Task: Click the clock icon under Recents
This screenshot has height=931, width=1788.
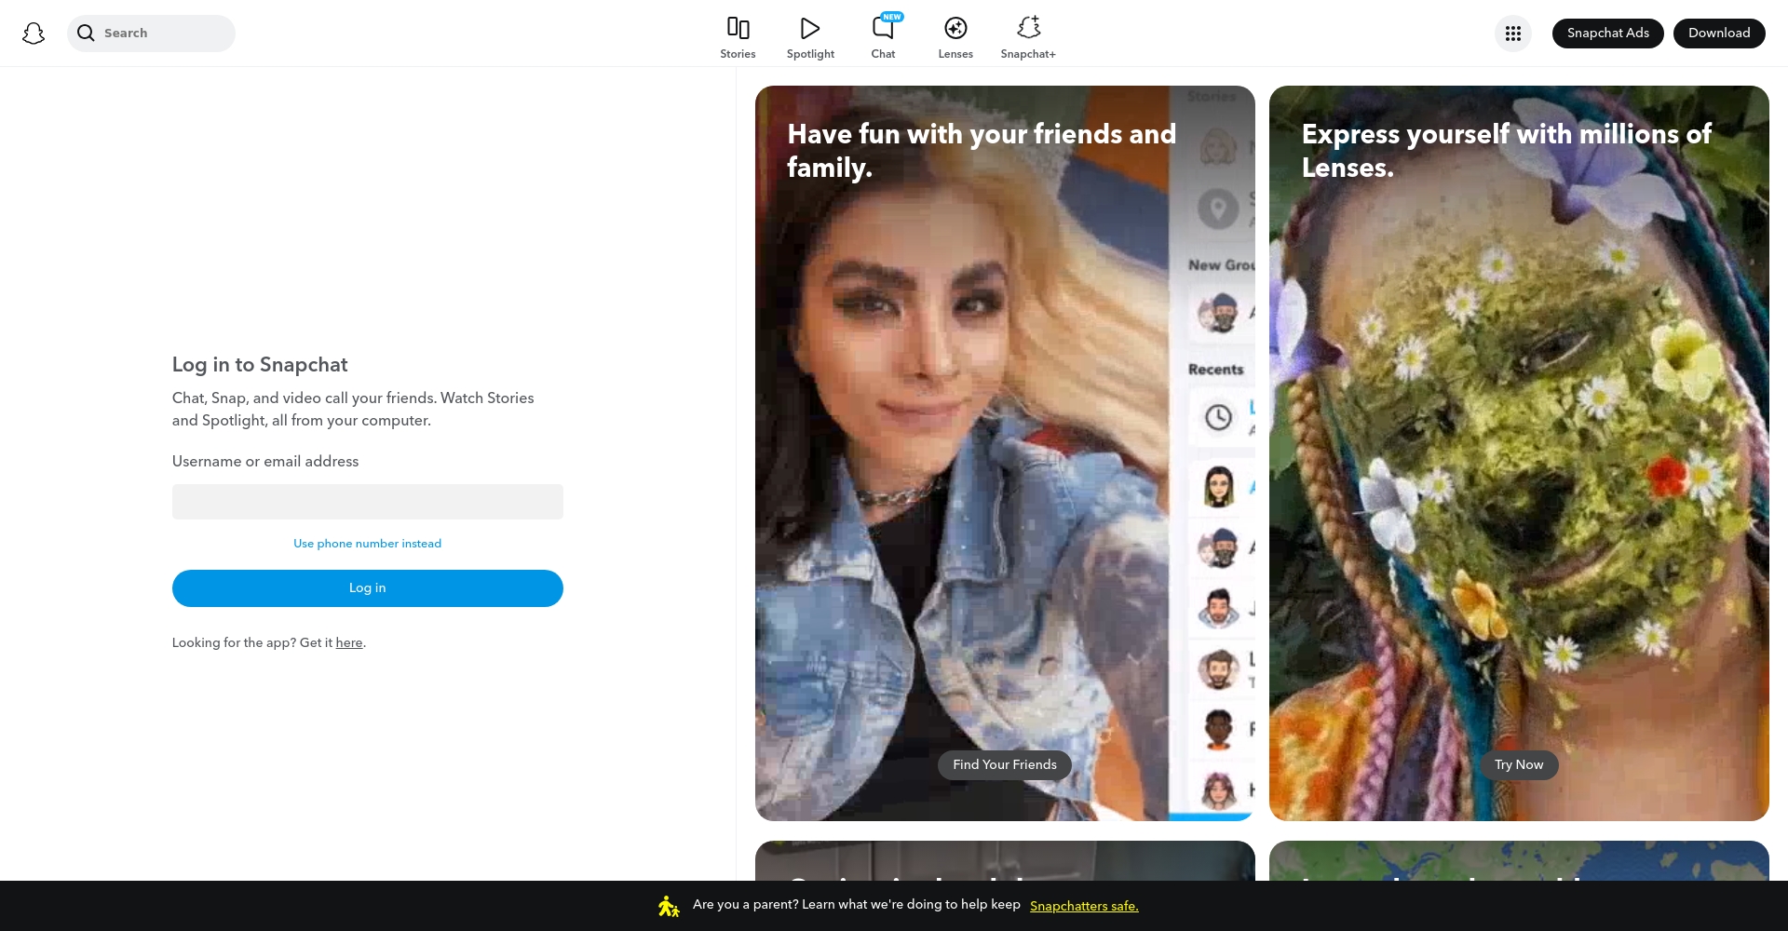Action: click(1218, 417)
